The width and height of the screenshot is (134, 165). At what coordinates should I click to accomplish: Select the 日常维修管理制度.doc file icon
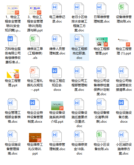pos(101,9)
